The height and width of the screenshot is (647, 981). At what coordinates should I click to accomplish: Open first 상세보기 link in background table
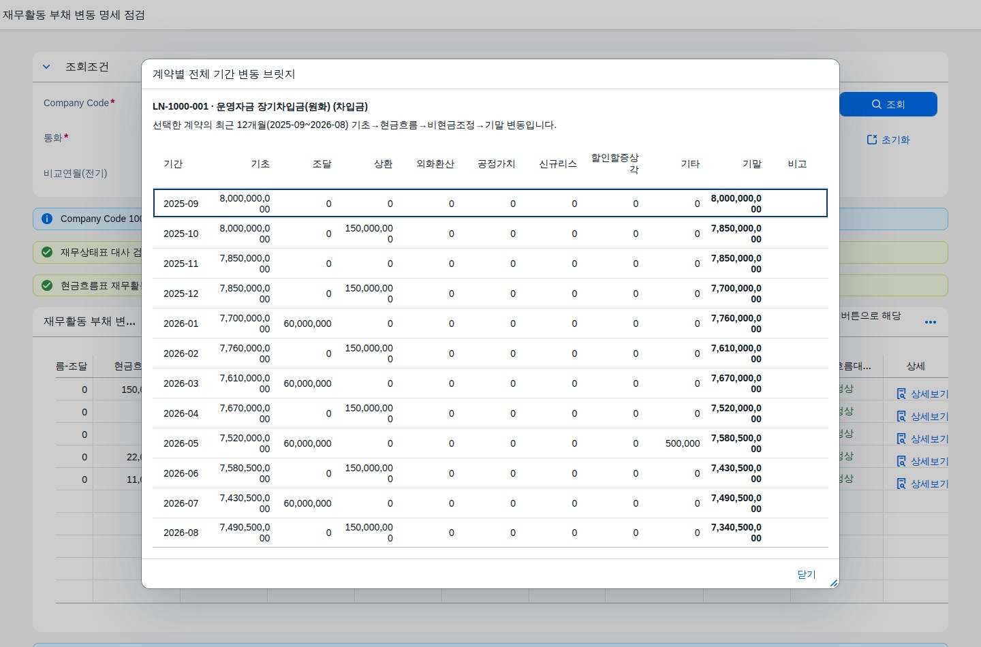tap(922, 394)
